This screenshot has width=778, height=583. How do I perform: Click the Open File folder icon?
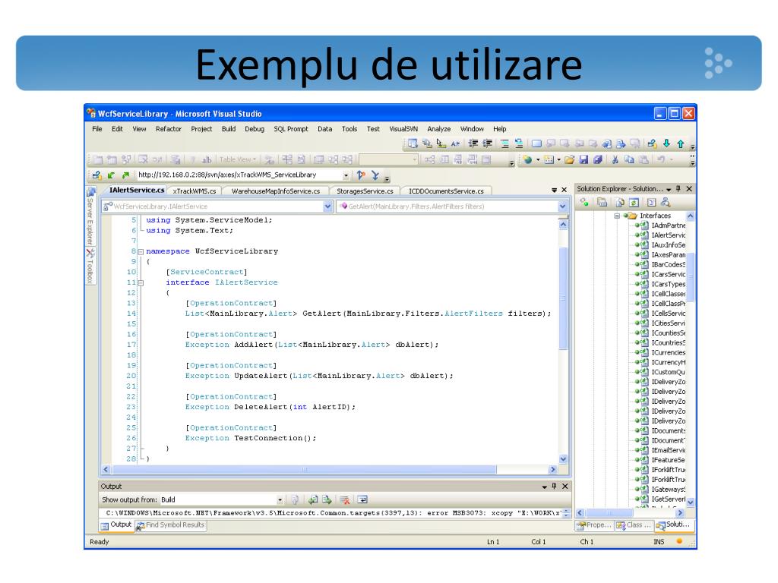(569, 159)
